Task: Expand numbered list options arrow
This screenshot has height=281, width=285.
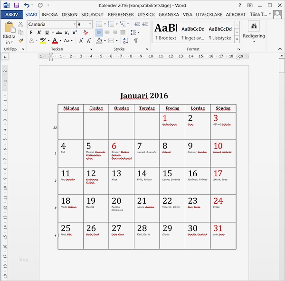Action: (x=116, y=24)
